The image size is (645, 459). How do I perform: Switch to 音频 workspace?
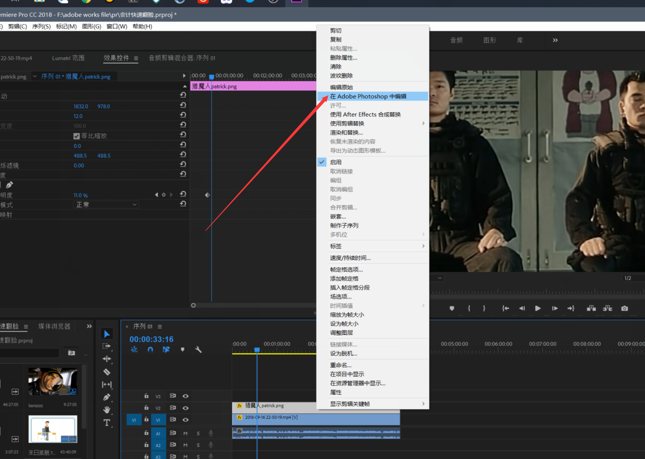point(456,40)
